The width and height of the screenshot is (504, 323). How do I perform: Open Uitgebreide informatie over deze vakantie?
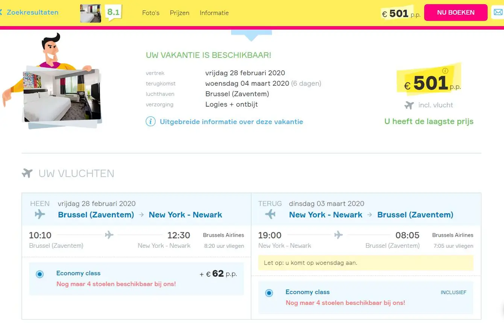point(231,122)
